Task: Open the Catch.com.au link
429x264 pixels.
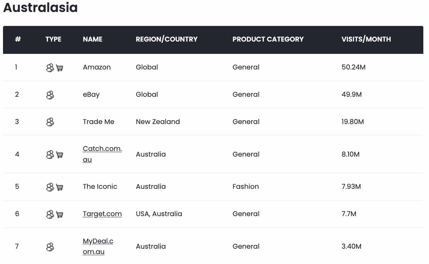Action: point(102,154)
